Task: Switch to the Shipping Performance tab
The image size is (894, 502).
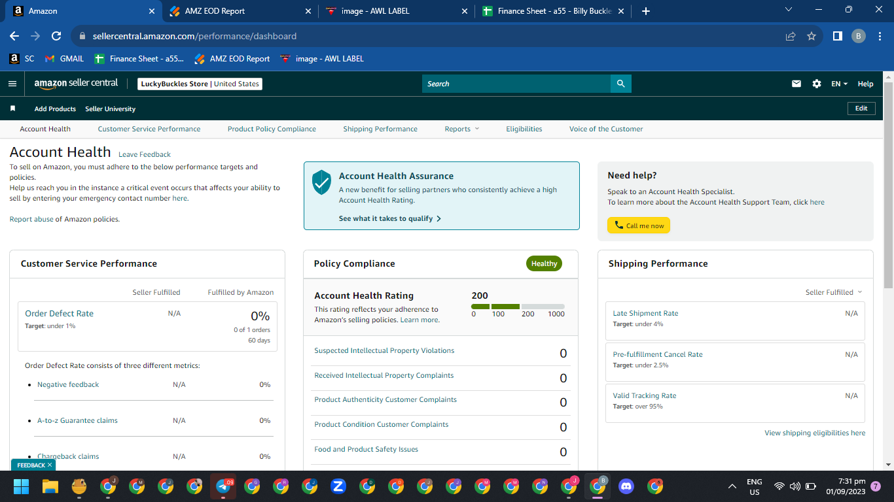Action: click(x=380, y=129)
